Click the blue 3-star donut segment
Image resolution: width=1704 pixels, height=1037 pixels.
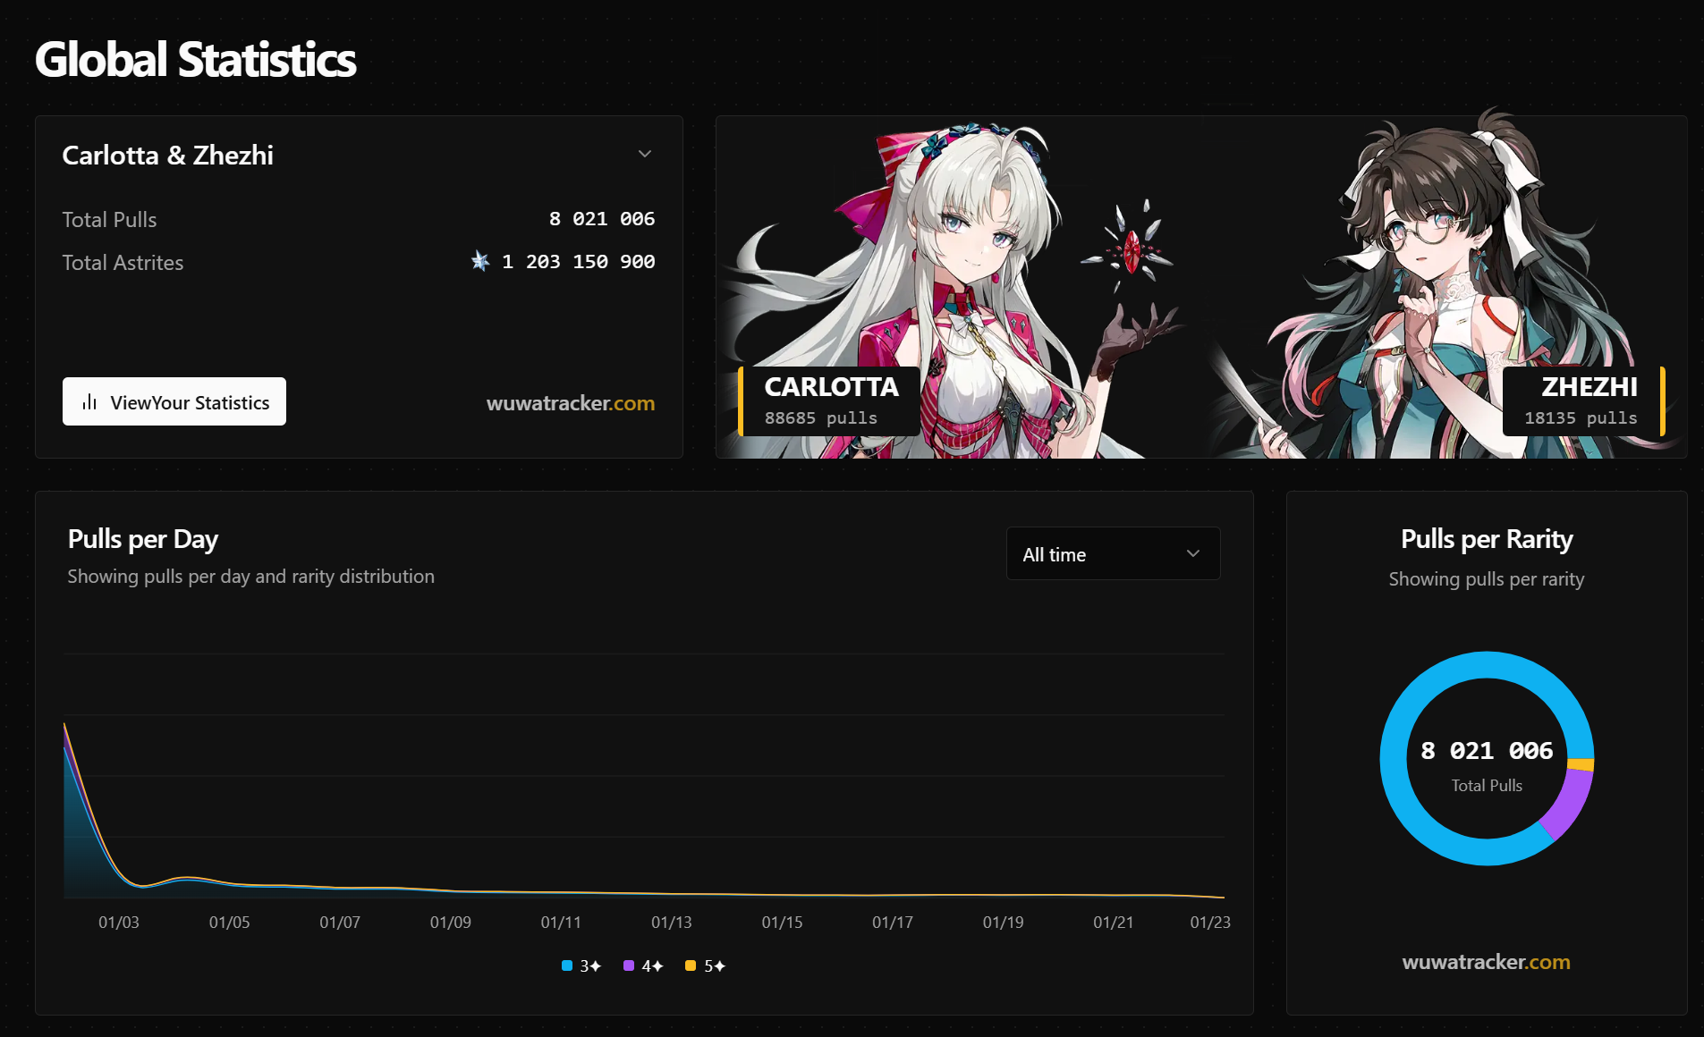point(1395,760)
